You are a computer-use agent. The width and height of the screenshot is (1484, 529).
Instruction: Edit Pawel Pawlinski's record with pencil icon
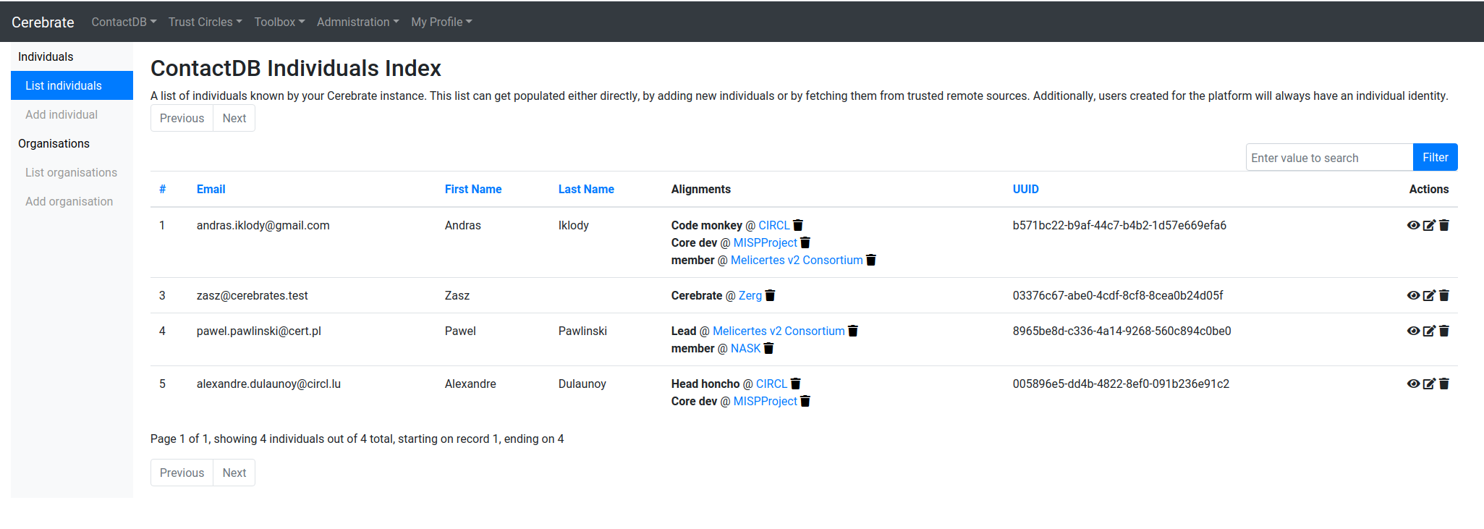tap(1428, 331)
